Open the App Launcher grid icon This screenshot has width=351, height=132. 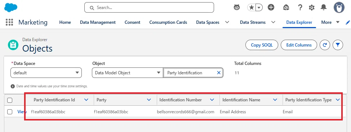coord(9,22)
